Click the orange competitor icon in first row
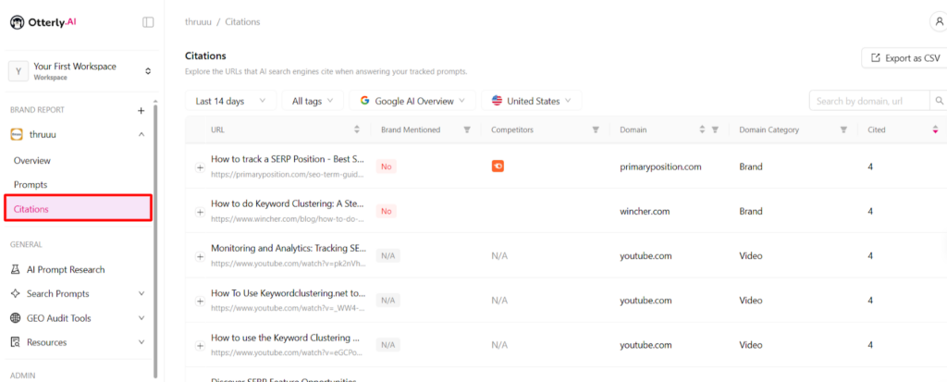947x382 pixels. pos(498,166)
